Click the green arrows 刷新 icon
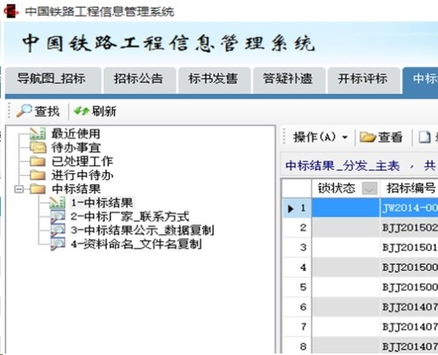This screenshot has height=355, width=438. pyautogui.click(x=81, y=111)
